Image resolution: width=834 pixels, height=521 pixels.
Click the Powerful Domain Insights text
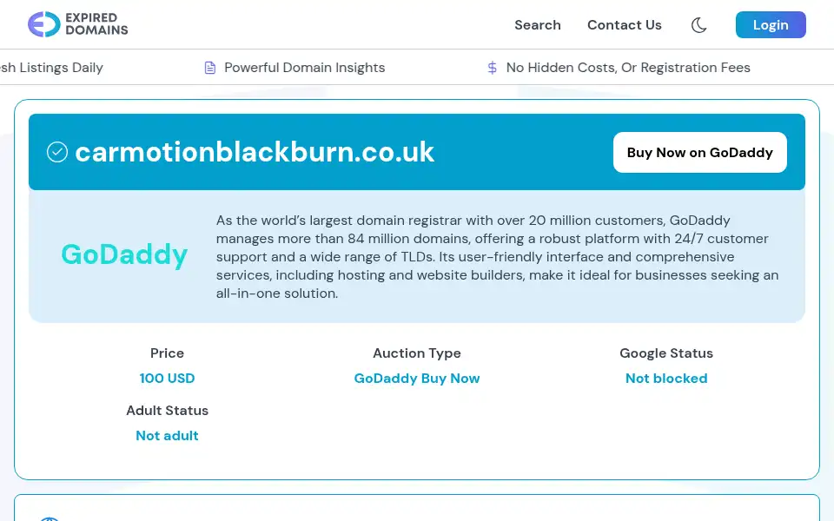[x=304, y=68]
